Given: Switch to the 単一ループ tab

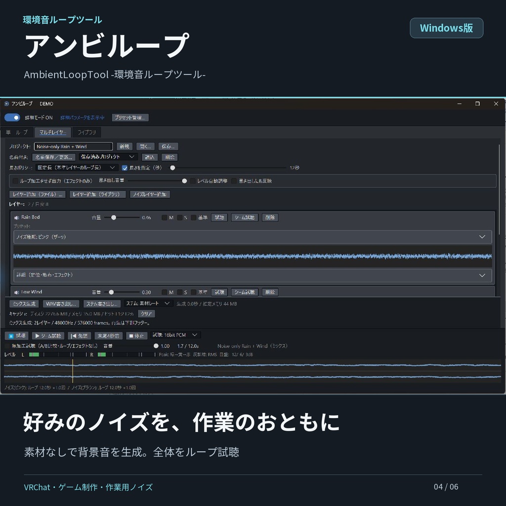Looking at the screenshot, I should pyautogui.click(x=17, y=132).
